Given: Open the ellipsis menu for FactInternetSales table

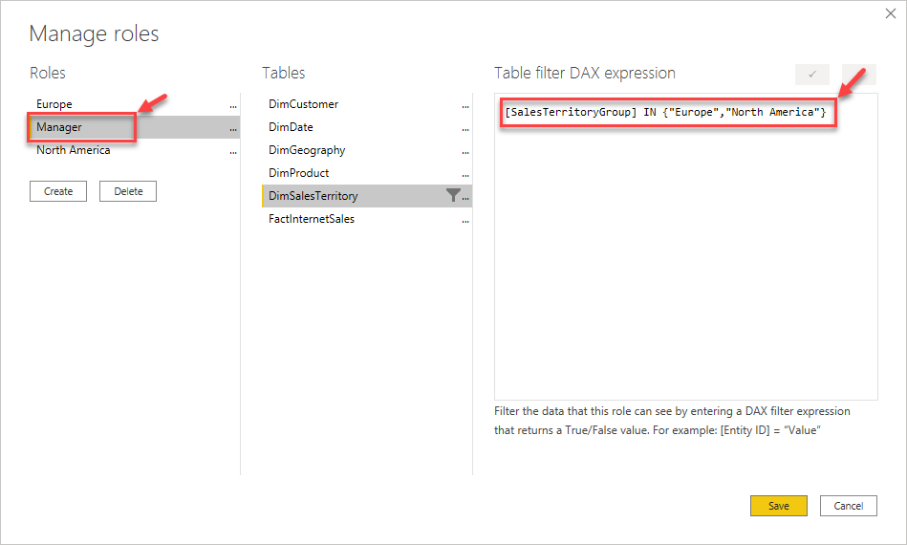Looking at the screenshot, I should 466,220.
